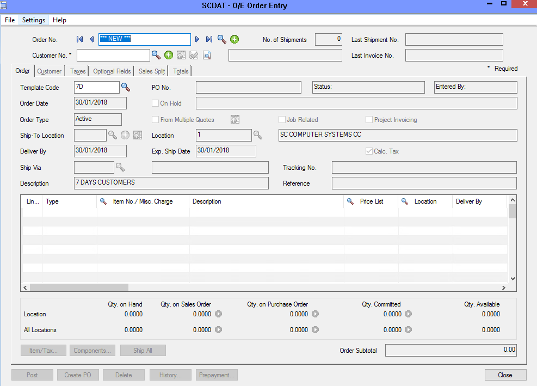This screenshot has width=537, height=386.
Task: Toggle Calc. Tax checkbox
Action: tap(369, 151)
